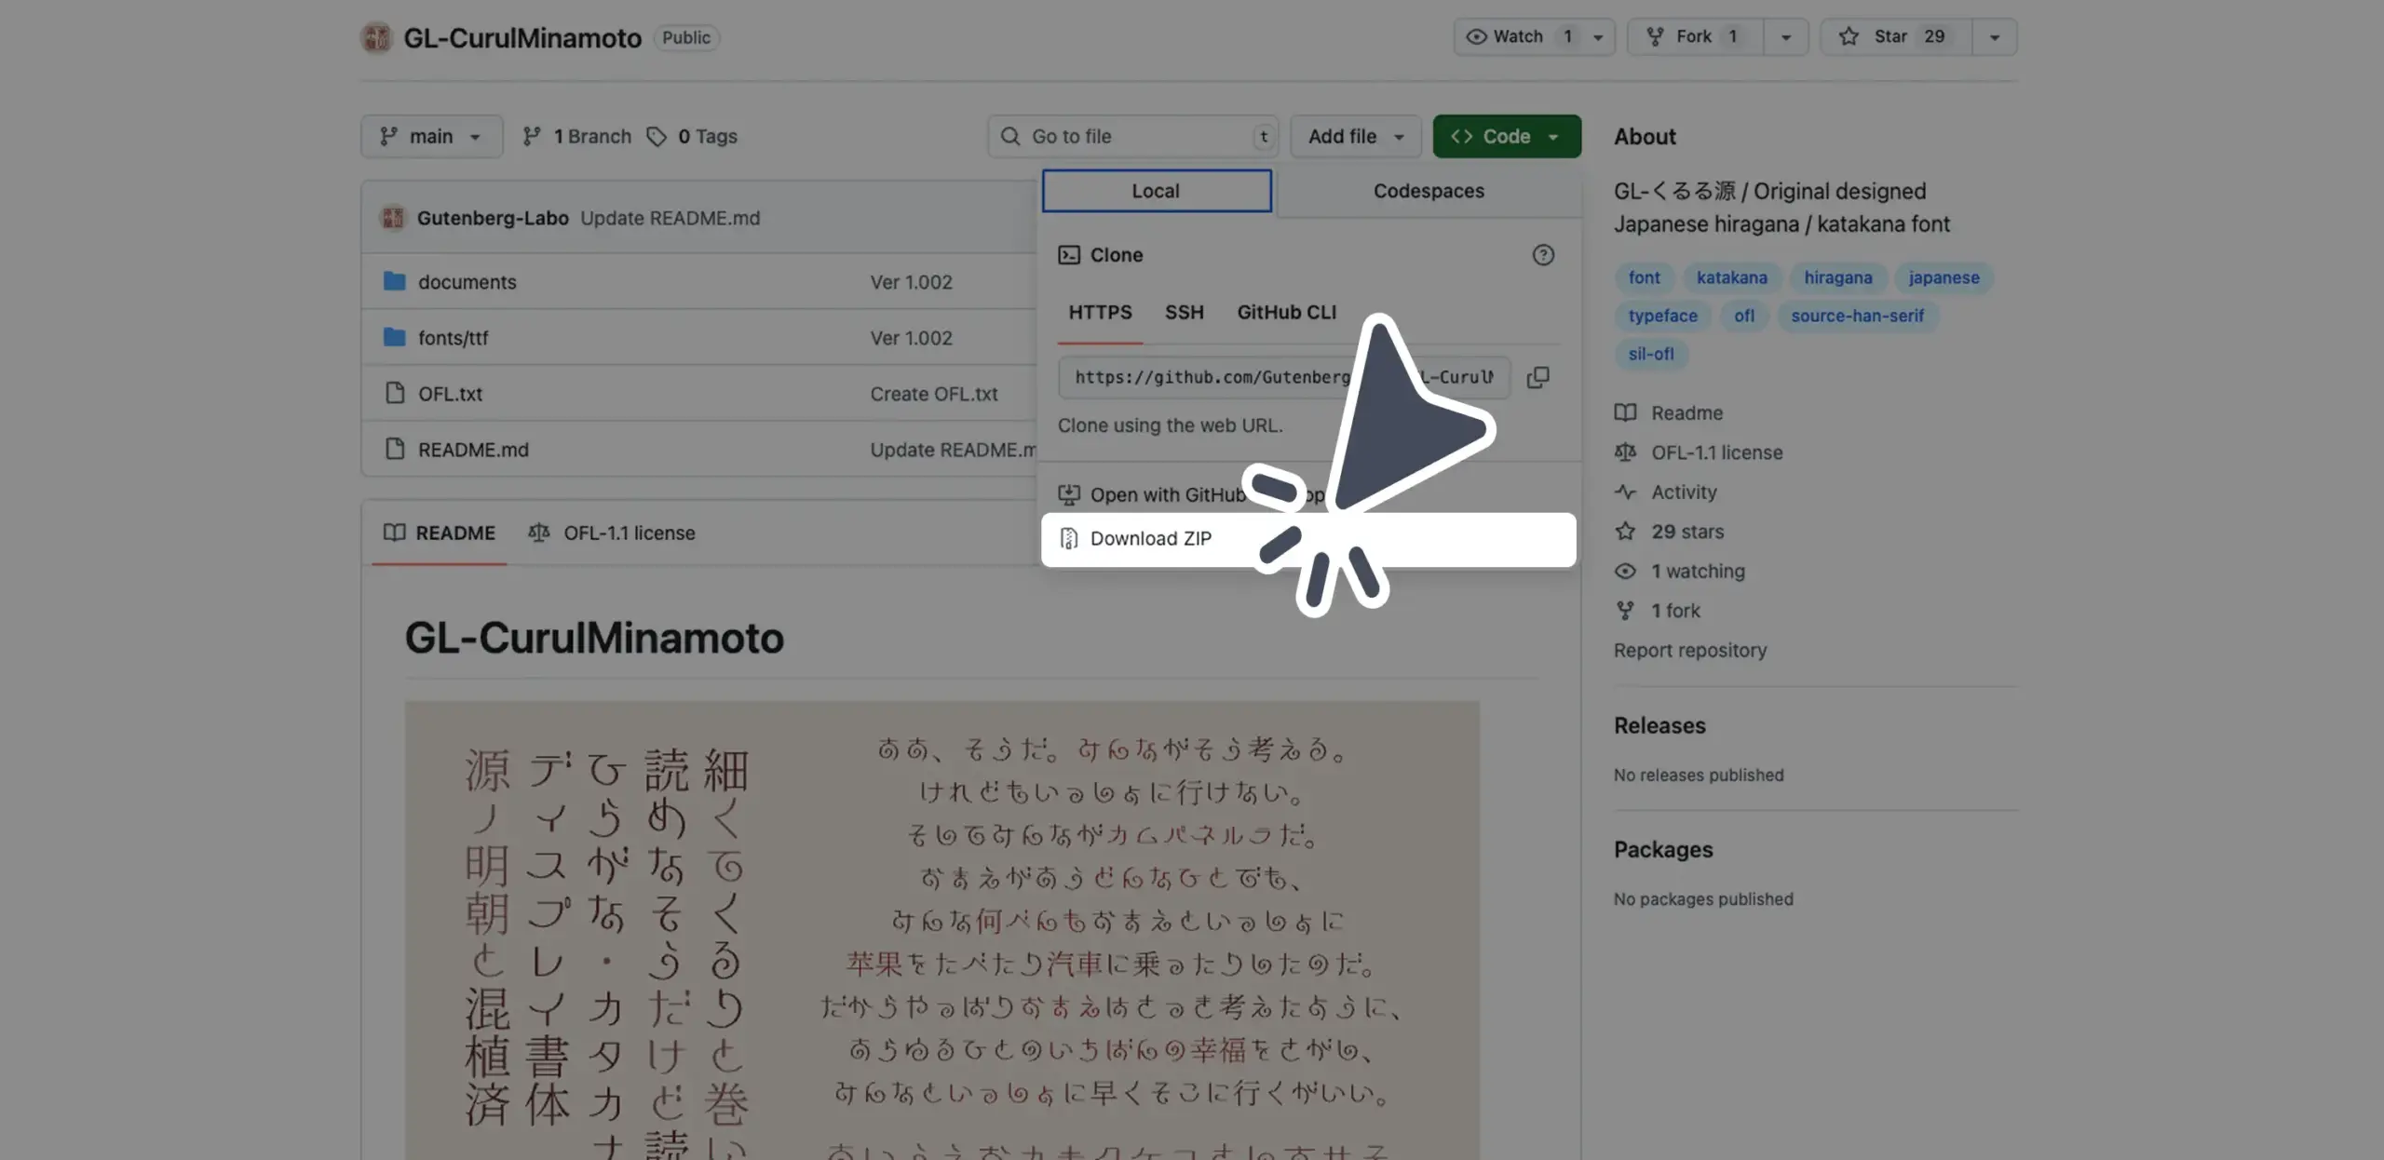
Task: Click the hiragana topic tag
Action: point(1837,277)
